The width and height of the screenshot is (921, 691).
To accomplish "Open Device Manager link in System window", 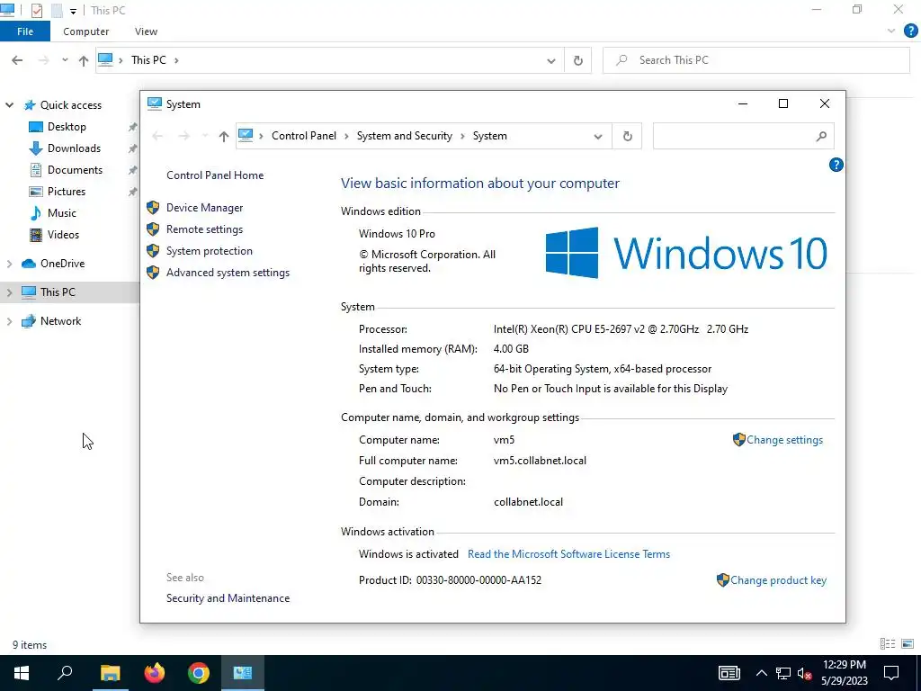I will (204, 208).
